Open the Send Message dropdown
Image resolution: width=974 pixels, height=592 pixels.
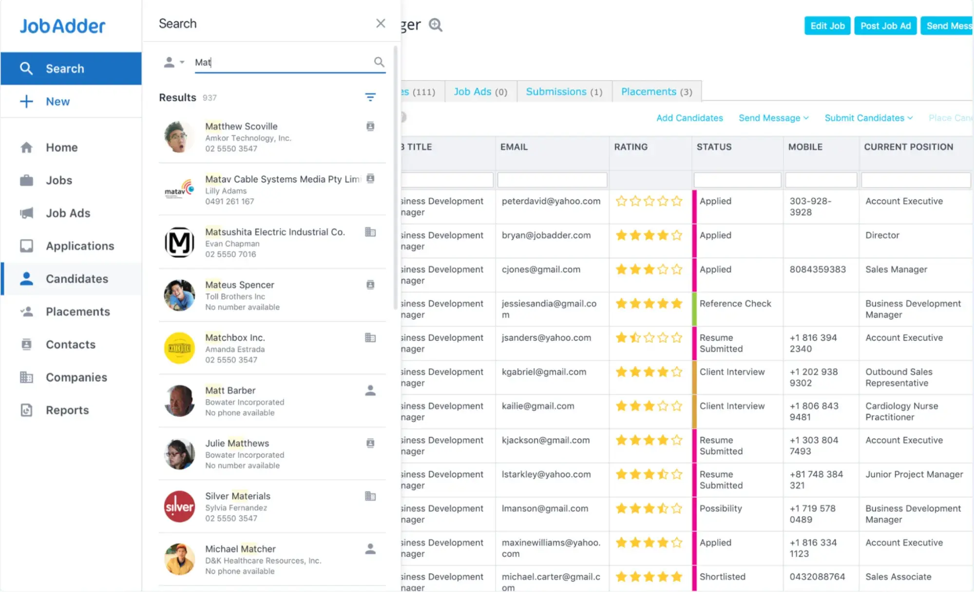773,118
